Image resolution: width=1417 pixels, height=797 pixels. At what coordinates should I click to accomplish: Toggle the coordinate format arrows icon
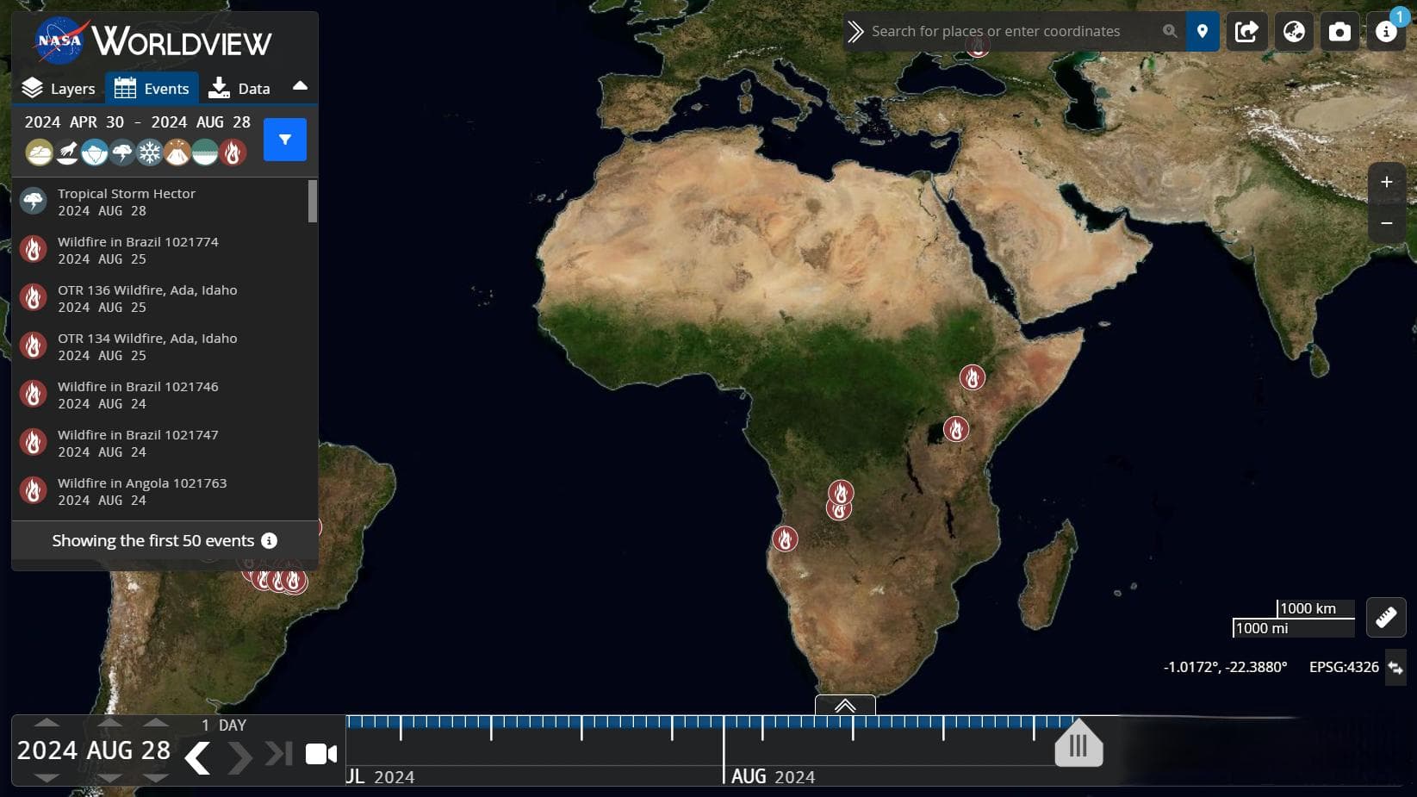(1395, 668)
